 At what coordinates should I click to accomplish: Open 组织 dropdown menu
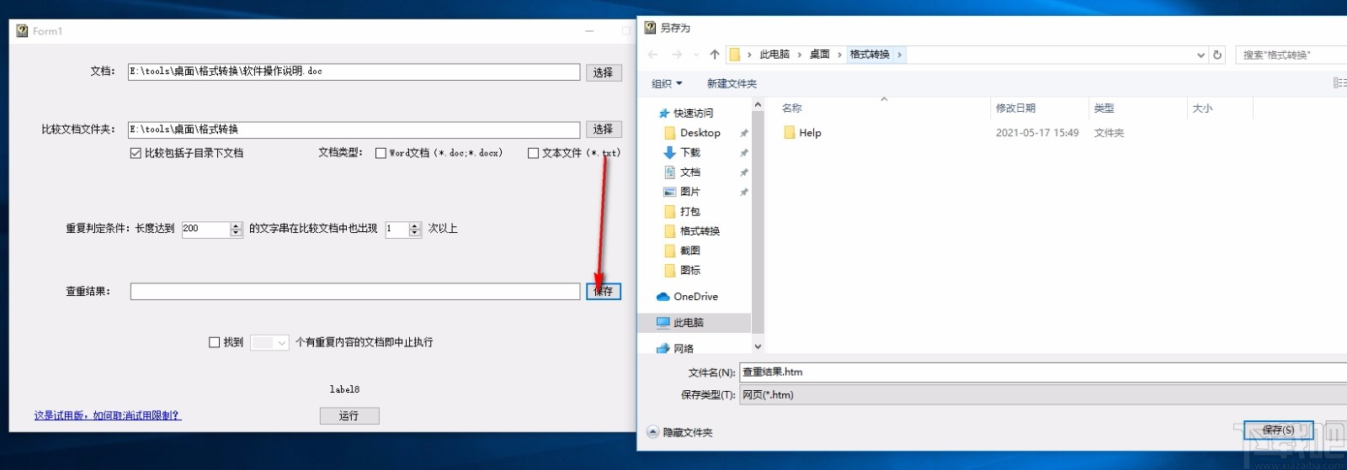pos(667,83)
